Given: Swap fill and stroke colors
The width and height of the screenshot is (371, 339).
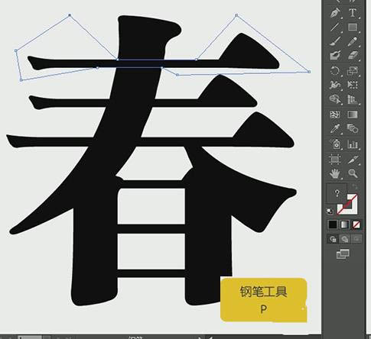Looking at the screenshot, I should [355, 187].
